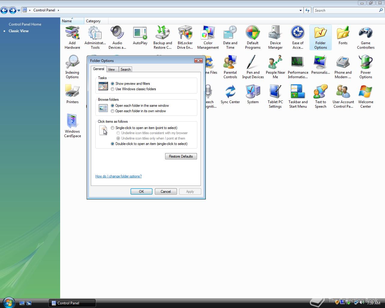Open the Add Hardware applet

[72, 38]
